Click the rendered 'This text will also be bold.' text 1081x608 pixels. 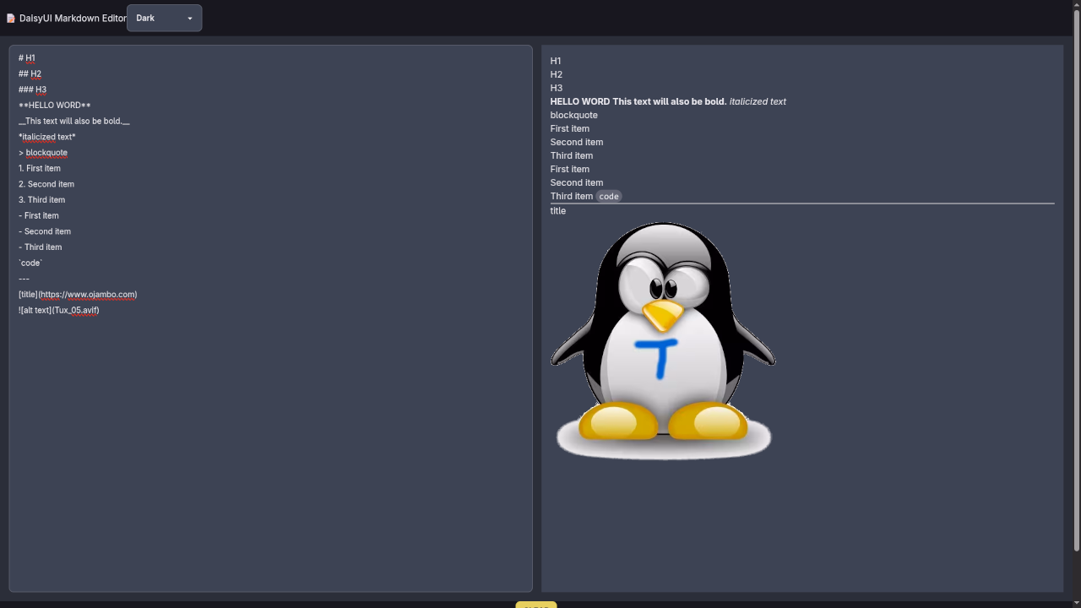tap(669, 101)
